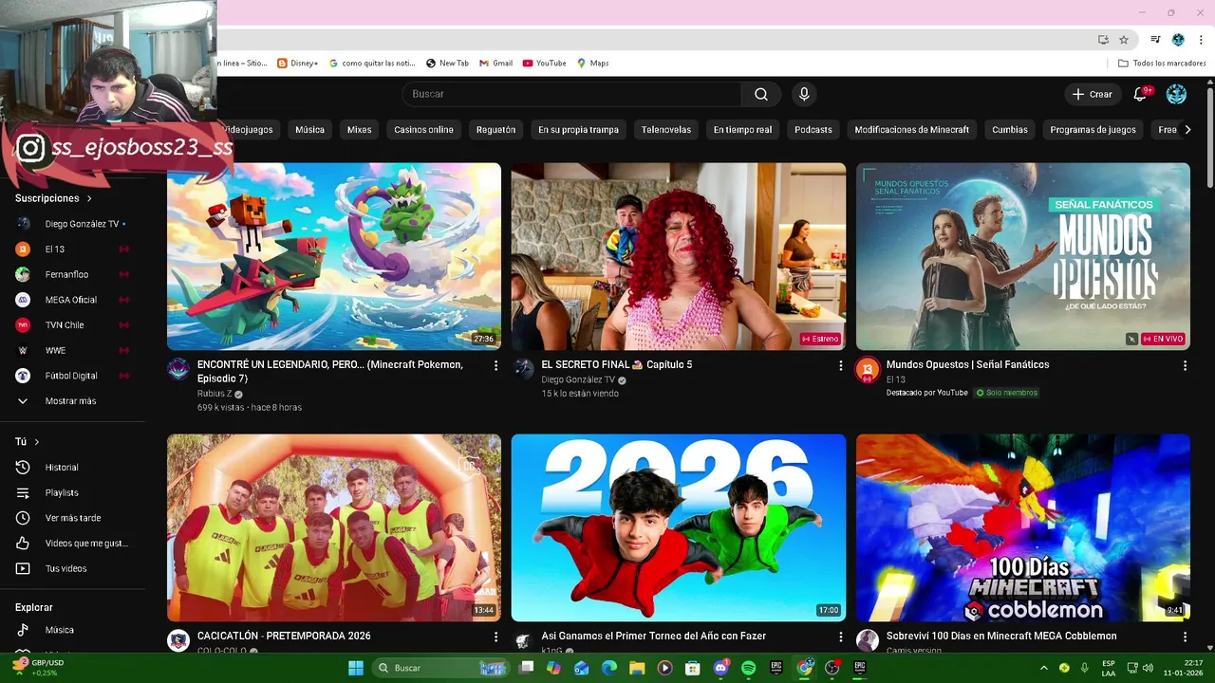The image size is (1215, 683).
Task: Open Playlists from sidebar
Action: [72, 492]
